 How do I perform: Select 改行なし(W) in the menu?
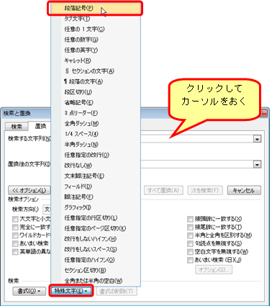(95, 166)
